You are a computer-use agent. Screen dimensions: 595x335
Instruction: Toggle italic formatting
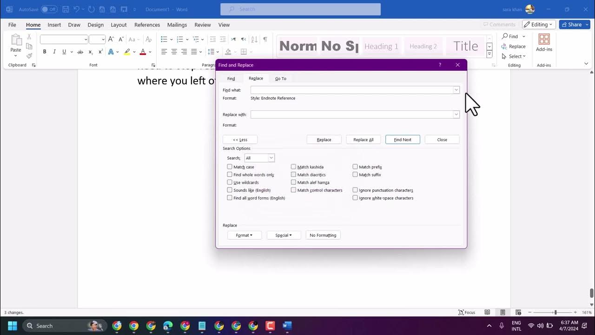point(54,52)
